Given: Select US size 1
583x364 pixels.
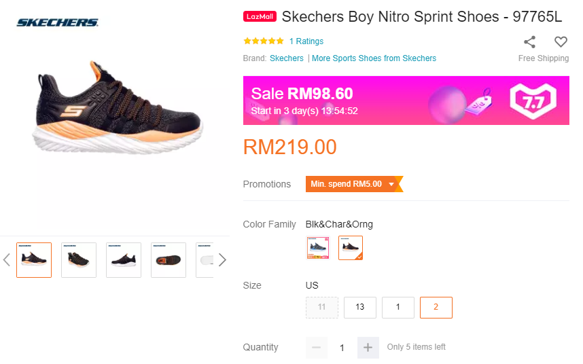Looking at the screenshot, I should click(398, 307).
